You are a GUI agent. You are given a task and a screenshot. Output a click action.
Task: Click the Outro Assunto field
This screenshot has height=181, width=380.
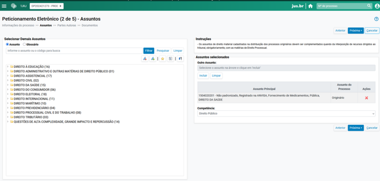[x=286, y=68]
